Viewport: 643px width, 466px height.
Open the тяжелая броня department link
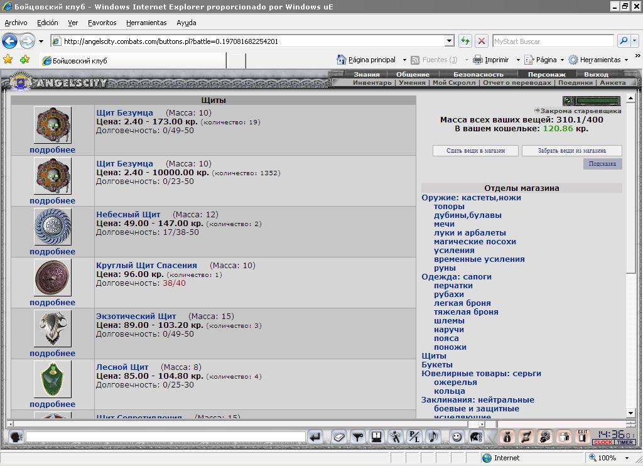point(467,312)
